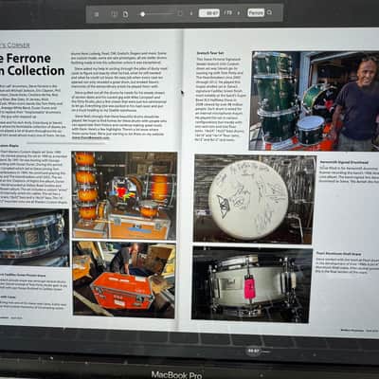Open the white Pearl snare drum photo
Viewport: 379px width, 379px height.
(252, 285)
